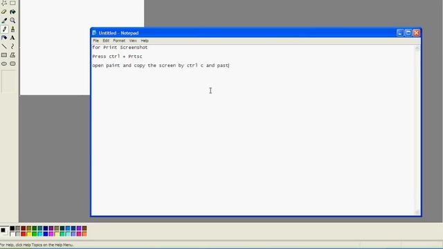443x249 pixels.
Task: Choose the Ellipse shape tool
Action: click(x=4, y=64)
